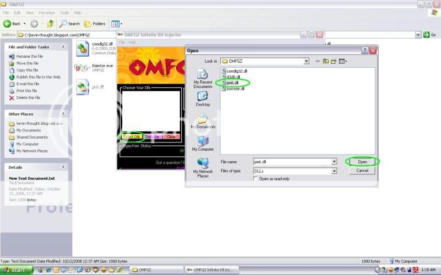Click the My Recent Documents icon

tap(202, 74)
